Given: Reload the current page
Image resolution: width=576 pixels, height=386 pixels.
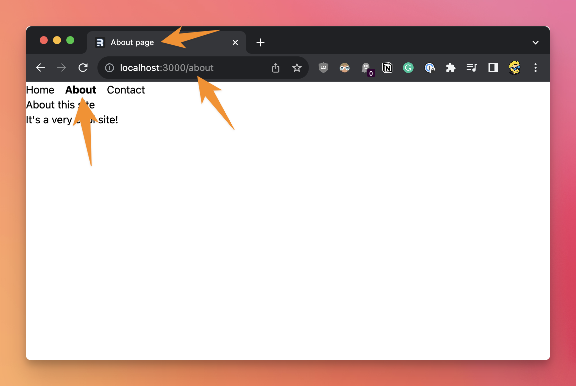Looking at the screenshot, I should tap(83, 68).
